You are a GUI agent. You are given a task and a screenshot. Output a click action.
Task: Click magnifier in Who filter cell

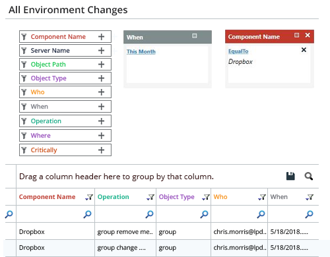261,214
